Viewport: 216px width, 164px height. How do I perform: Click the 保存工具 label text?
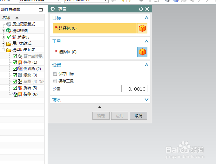point(66,81)
